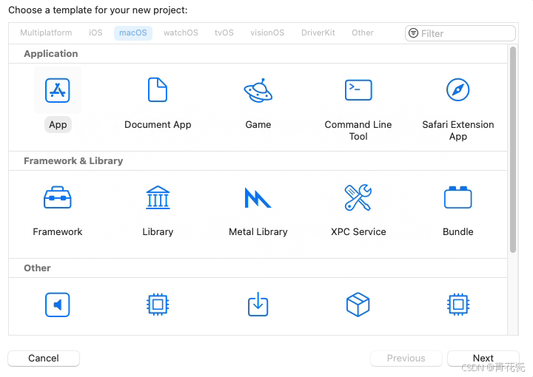
Task: Open the visionOS tab
Action: click(x=267, y=33)
